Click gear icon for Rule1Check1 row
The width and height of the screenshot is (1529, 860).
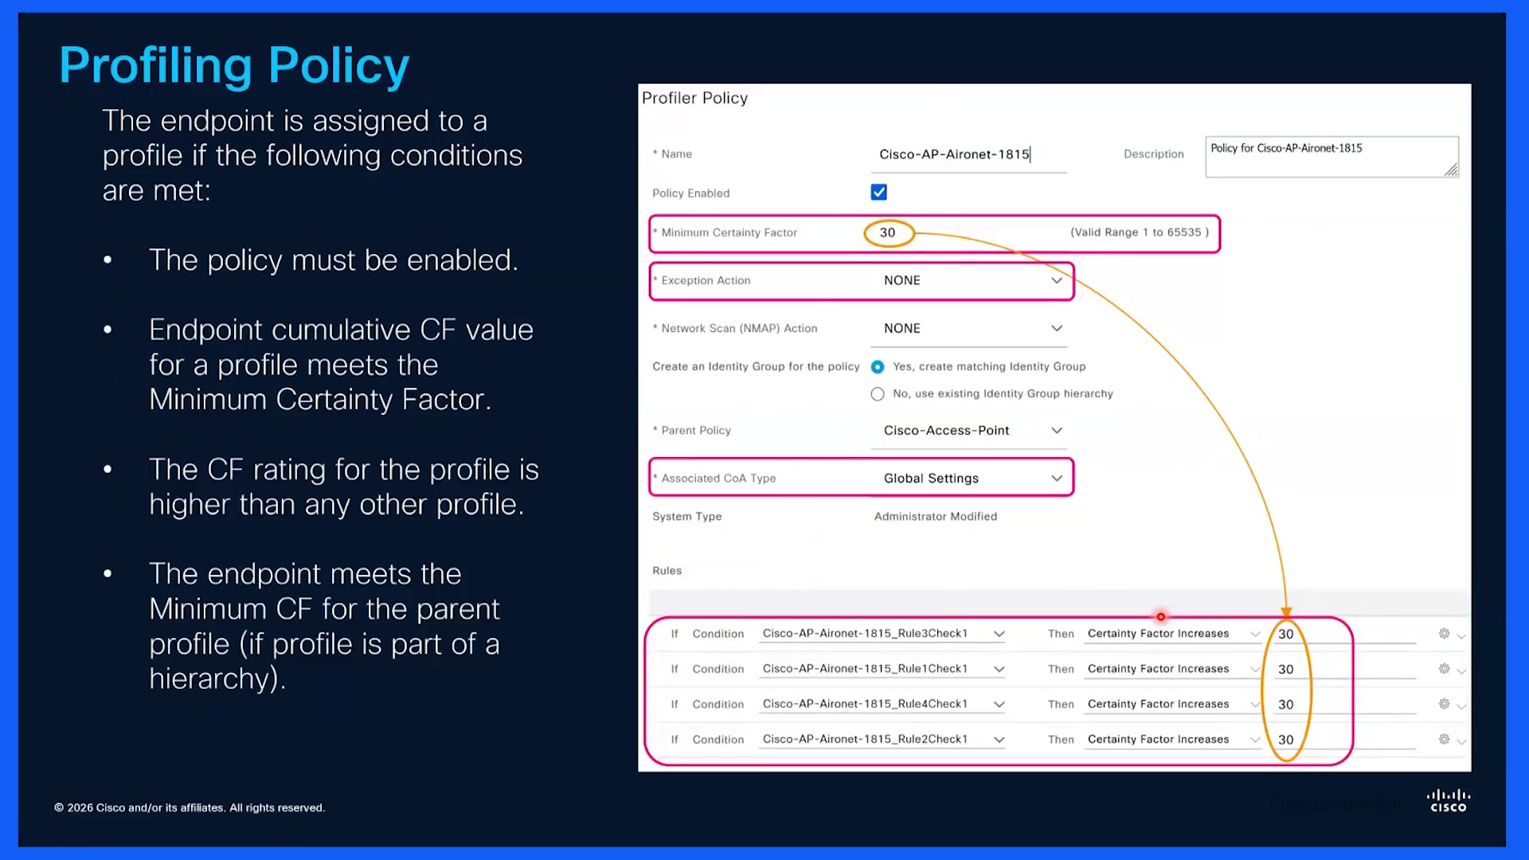1444,669
